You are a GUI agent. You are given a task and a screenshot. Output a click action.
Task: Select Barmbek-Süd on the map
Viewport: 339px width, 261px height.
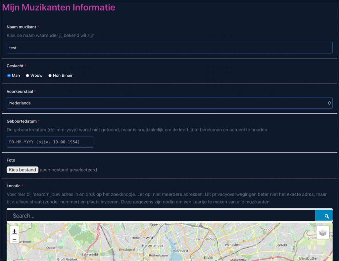coord(206,239)
